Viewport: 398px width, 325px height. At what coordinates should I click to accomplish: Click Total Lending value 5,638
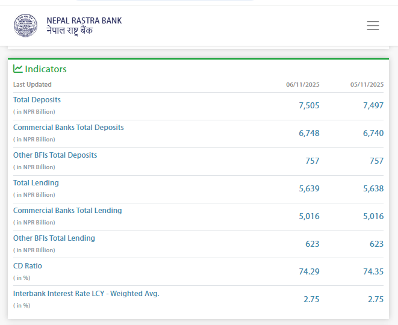pyautogui.click(x=373, y=188)
